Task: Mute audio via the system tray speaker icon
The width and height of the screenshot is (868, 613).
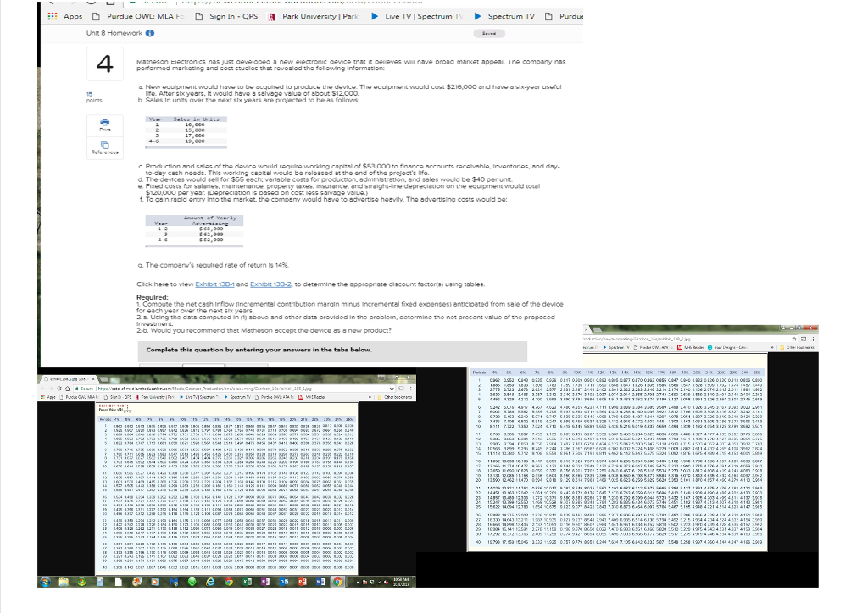Action: (x=386, y=583)
